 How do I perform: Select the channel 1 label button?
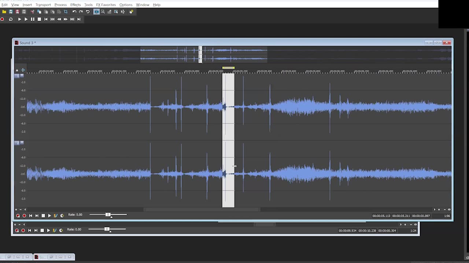(17, 76)
